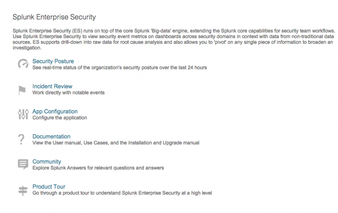Click the Documentation question mark icon
Viewport: 338px width, 213px height.
(21, 139)
